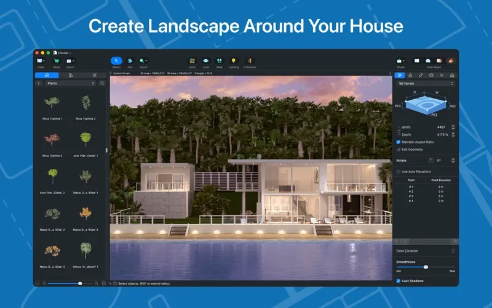Activate the Select arrow tool

click(116, 61)
